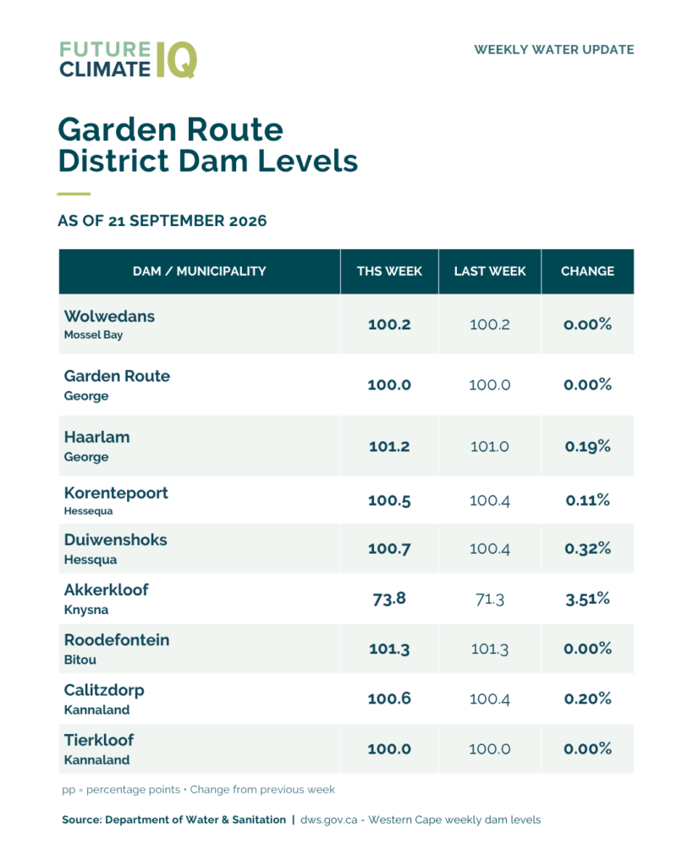Click Akkerkloof change value 3.51%
This screenshot has height=867, width=693.
pos(587,599)
